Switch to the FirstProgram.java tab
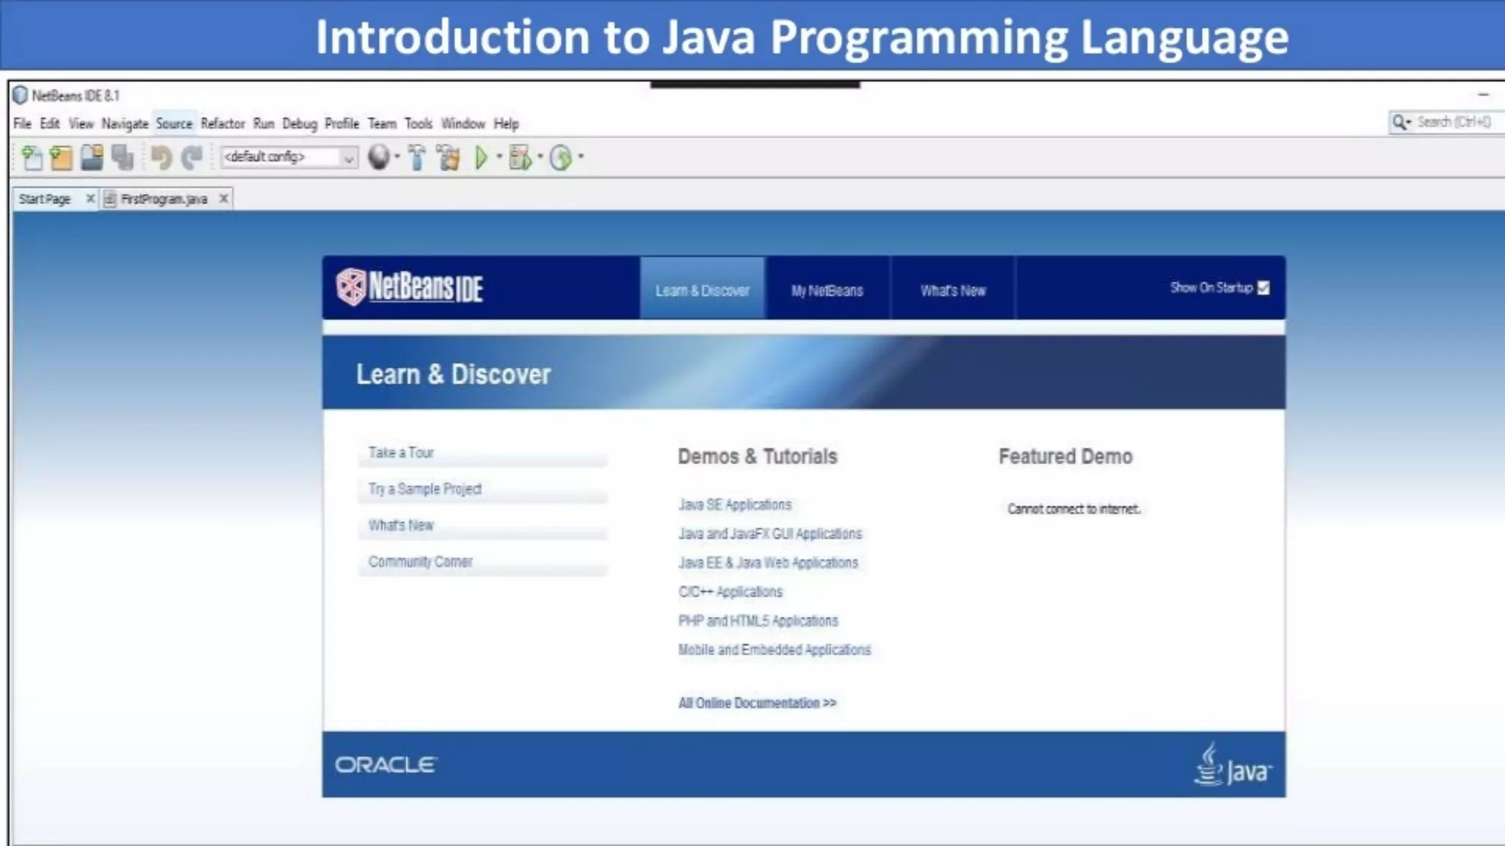 point(164,199)
